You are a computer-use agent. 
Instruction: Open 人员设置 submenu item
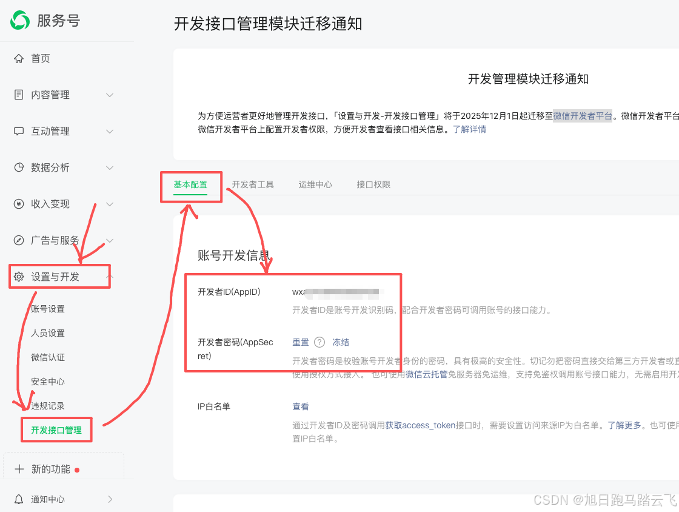(48, 333)
